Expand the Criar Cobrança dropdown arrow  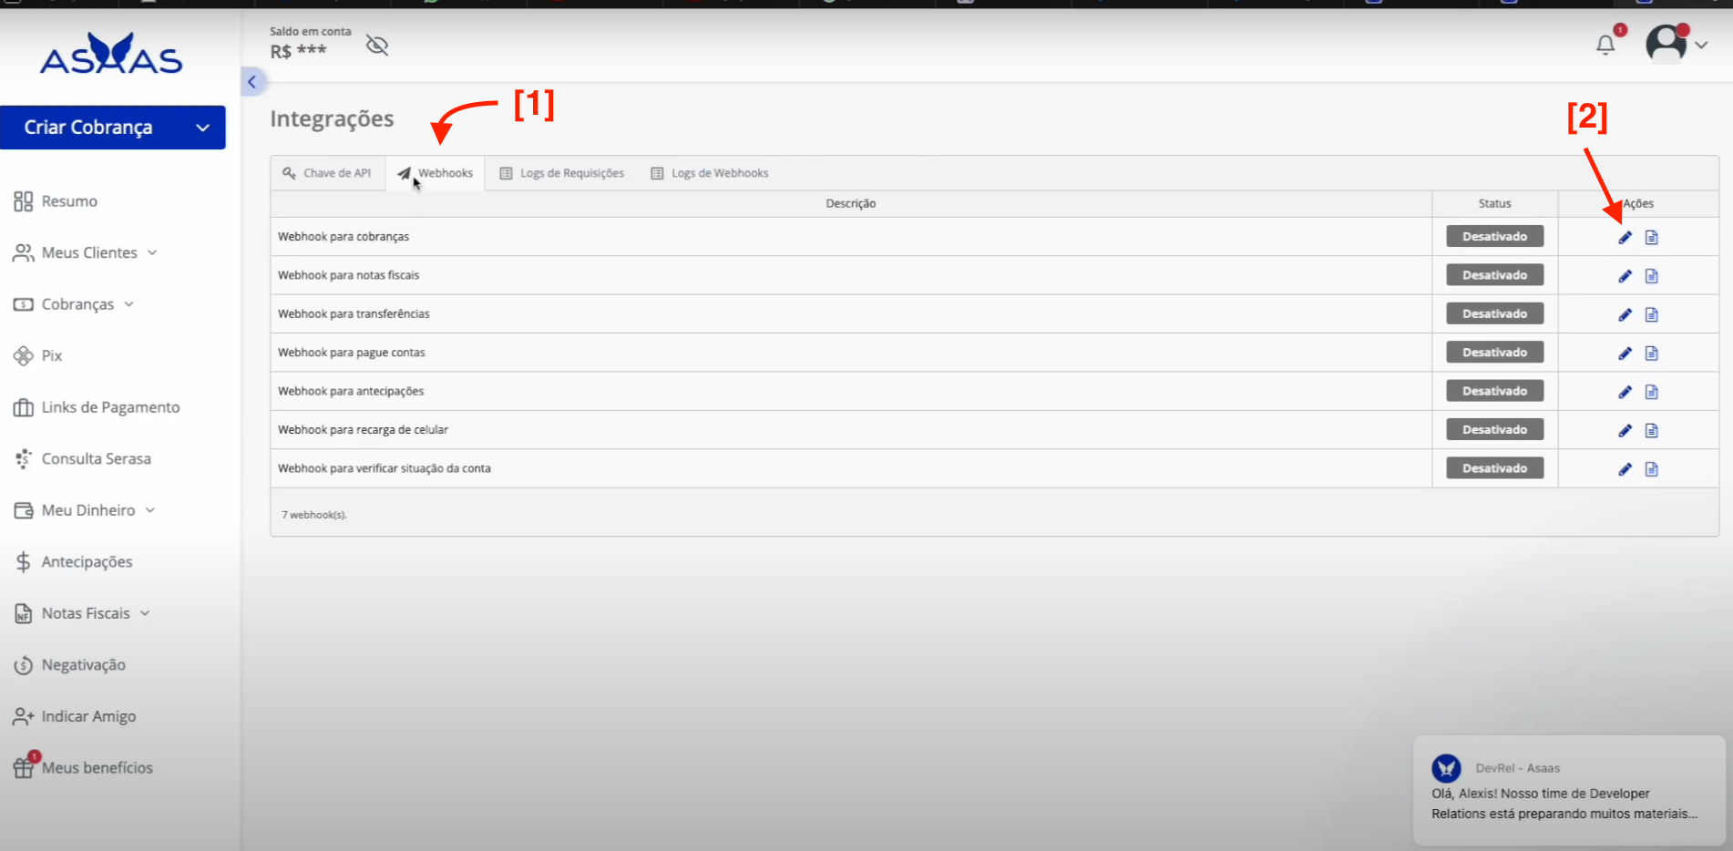click(203, 128)
